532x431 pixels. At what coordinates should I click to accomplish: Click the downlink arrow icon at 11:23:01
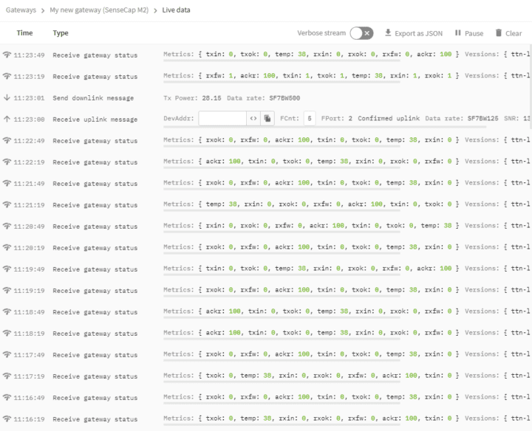(7, 97)
